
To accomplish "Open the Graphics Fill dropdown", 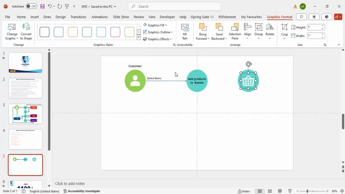I will (x=155, y=25).
